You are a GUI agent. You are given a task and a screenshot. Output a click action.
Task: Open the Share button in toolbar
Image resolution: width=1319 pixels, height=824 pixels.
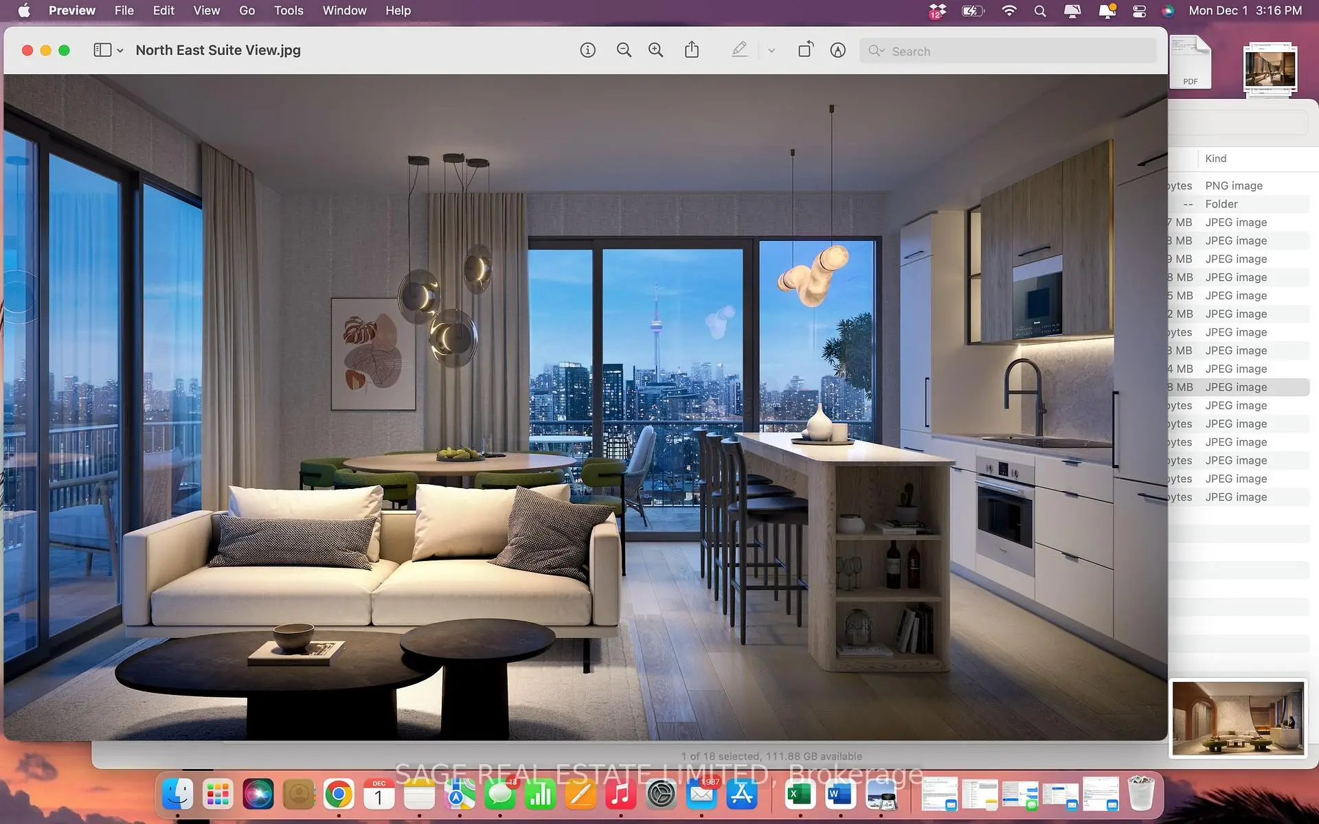[692, 50]
